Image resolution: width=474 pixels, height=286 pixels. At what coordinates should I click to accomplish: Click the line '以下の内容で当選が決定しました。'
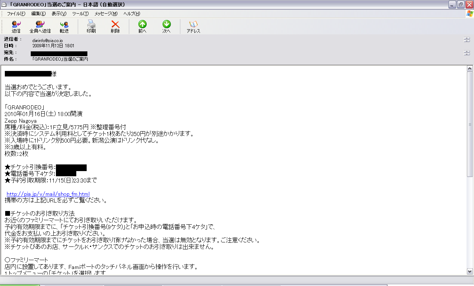pos(48,94)
